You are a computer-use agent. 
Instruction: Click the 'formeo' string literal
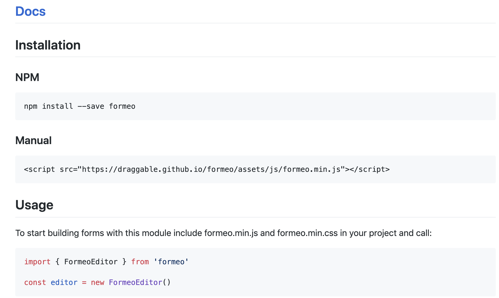click(171, 261)
